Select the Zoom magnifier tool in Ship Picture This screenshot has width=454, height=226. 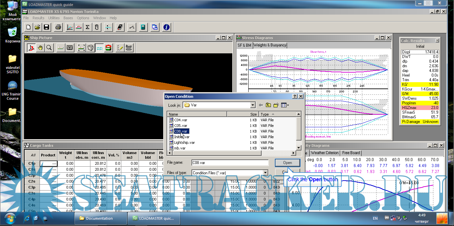coord(49,48)
